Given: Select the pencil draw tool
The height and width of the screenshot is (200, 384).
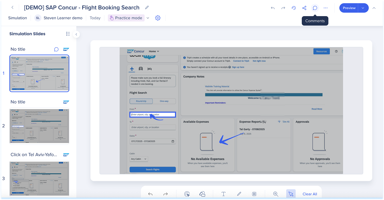Looking at the screenshot, I should click(239, 194).
